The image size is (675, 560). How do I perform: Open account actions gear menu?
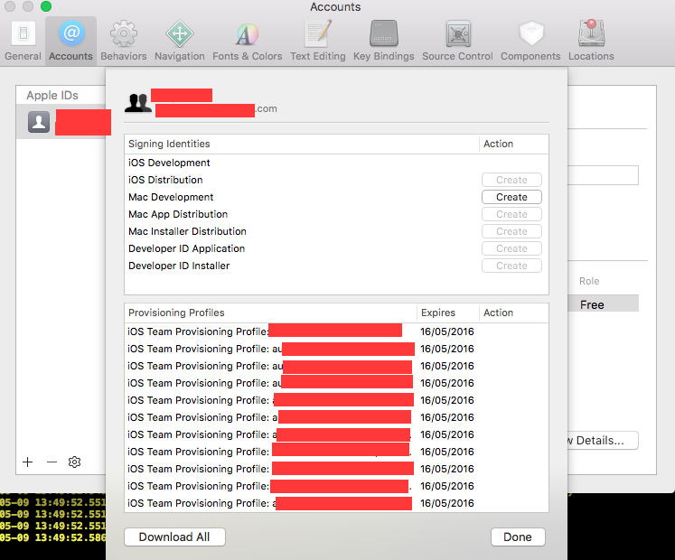74,462
